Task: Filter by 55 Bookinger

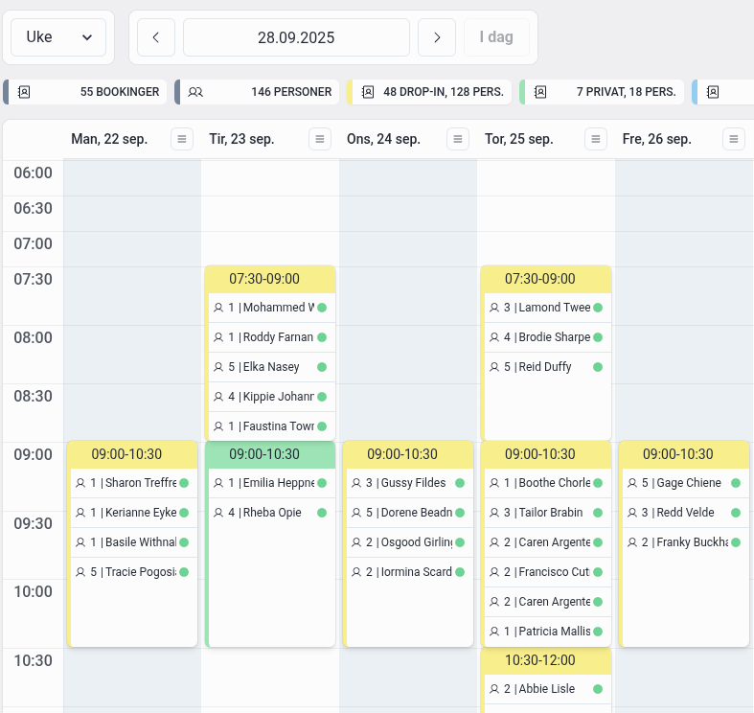Action: (87, 92)
